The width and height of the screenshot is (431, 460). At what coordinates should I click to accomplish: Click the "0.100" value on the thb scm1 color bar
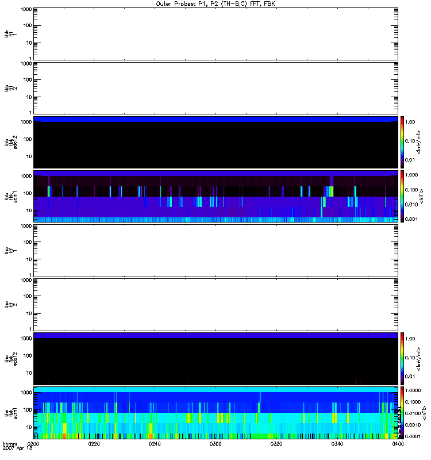(x=411, y=190)
